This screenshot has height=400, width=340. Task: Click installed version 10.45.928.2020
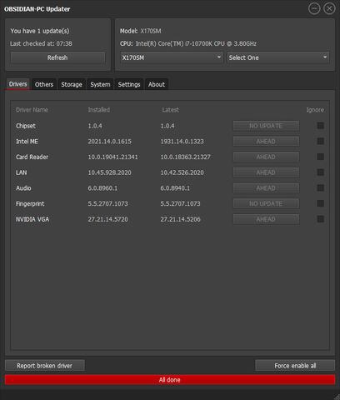click(x=109, y=172)
